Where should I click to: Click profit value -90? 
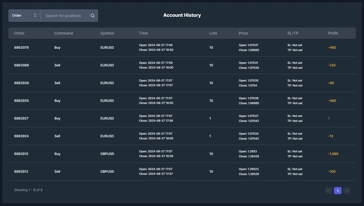coord(331,83)
